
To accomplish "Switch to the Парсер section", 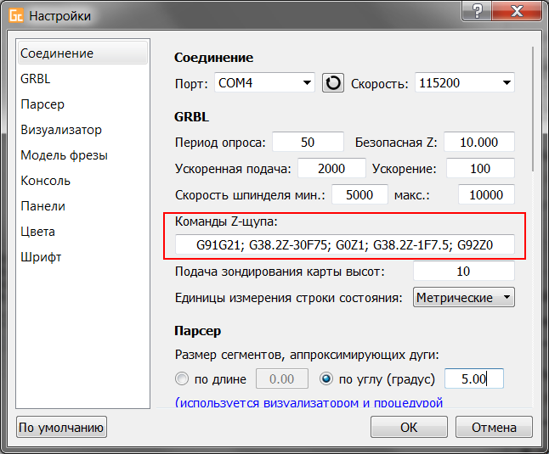I will 42,104.
